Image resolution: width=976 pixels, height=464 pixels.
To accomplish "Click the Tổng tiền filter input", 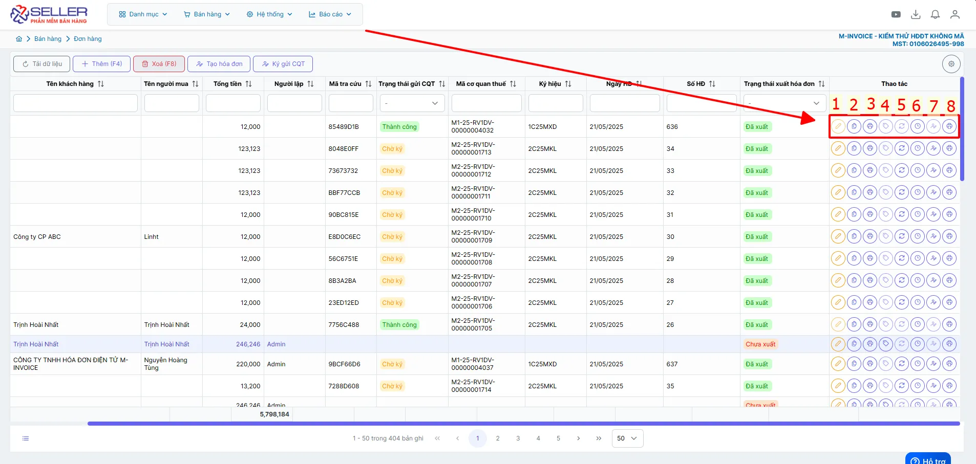I will pyautogui.click(x=233, y=103).
